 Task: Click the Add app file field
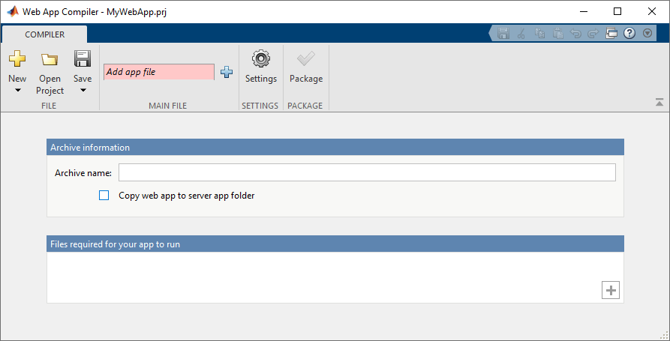(158, 72)
